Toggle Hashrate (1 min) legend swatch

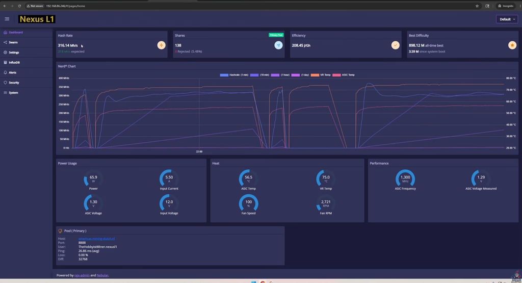[224, 75]
